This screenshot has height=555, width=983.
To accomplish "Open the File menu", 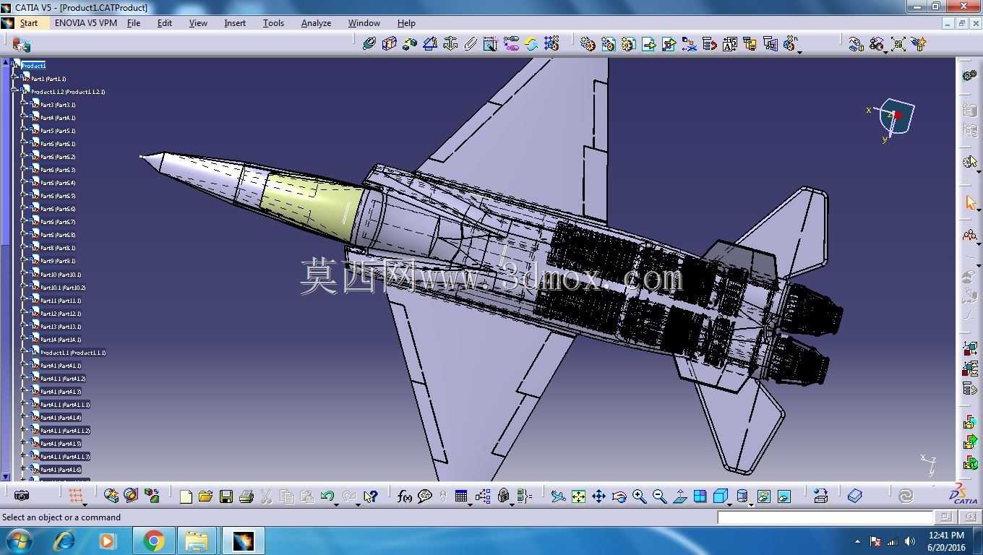I will tap(134, 23).
